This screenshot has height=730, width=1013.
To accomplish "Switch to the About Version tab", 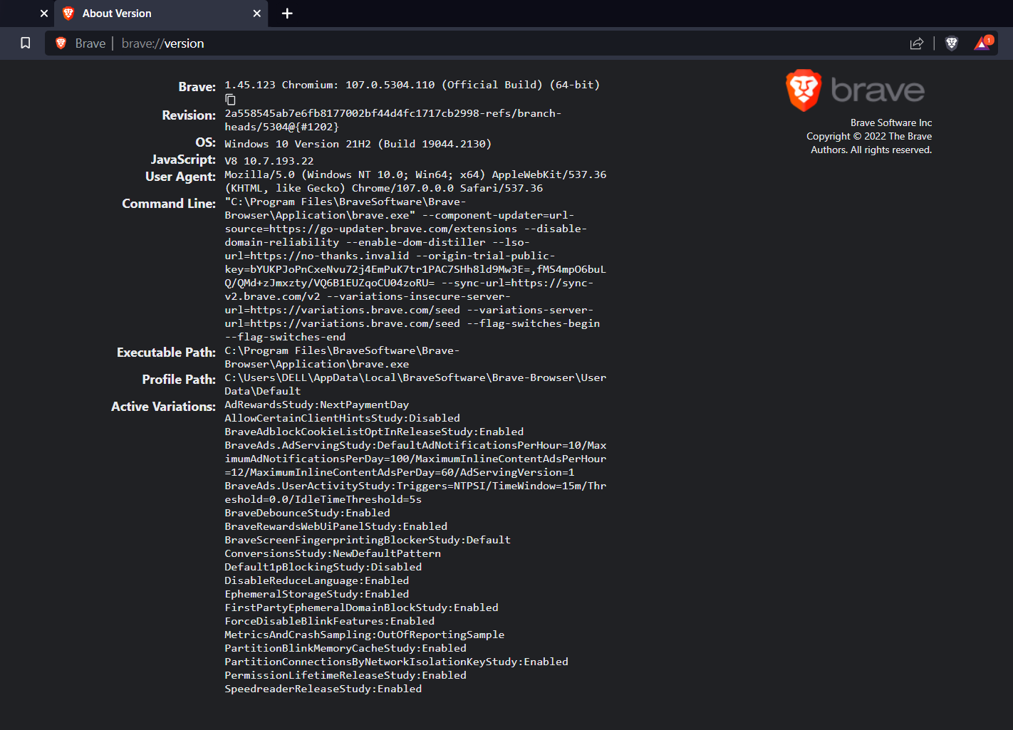I will pyautogui.click(x=128, y=13).
